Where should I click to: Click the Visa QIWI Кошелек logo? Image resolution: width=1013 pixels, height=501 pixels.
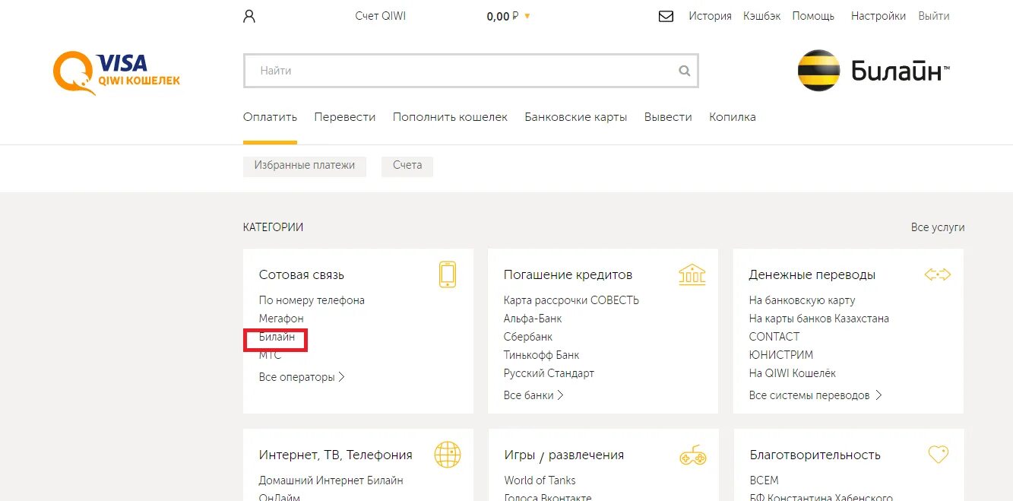[116, 72]
